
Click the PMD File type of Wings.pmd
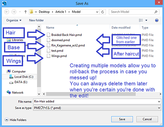coord(148,56)
